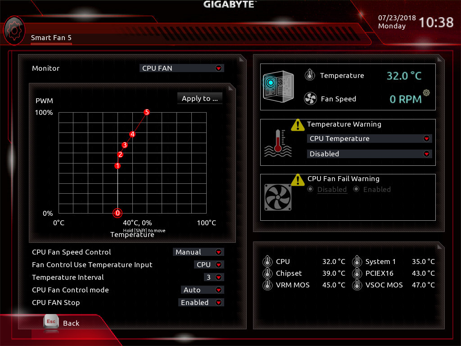Screen dimensions: 461x346
Task: Select Disabled for CPU Fan Fail Warning
Action: 310,190
